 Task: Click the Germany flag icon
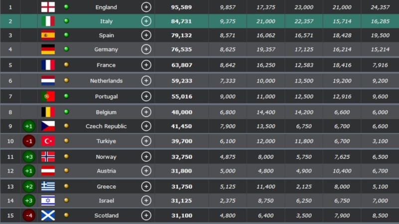[x=48, y=49]
